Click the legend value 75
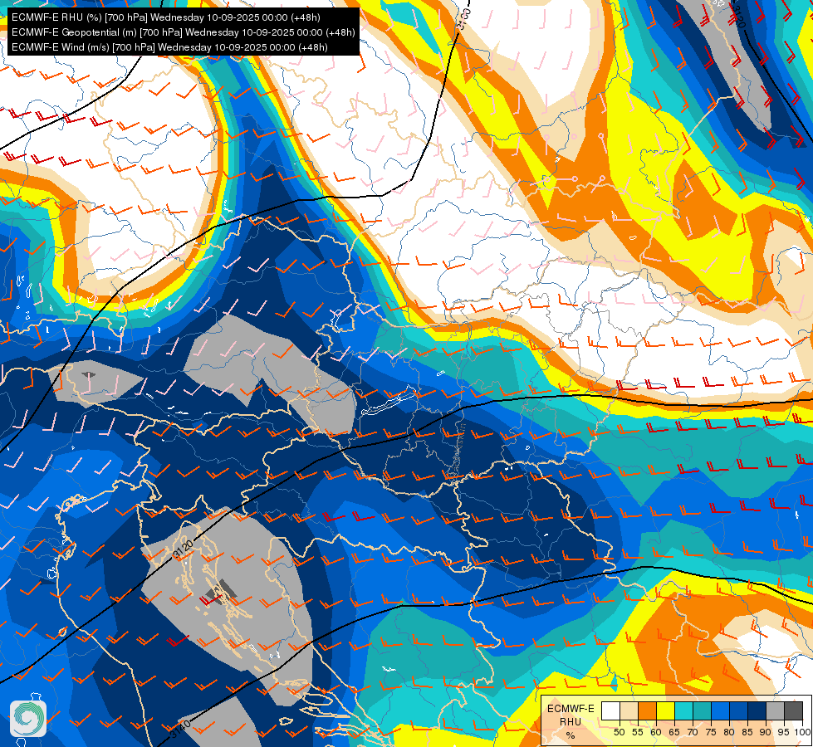 (711, 732)
